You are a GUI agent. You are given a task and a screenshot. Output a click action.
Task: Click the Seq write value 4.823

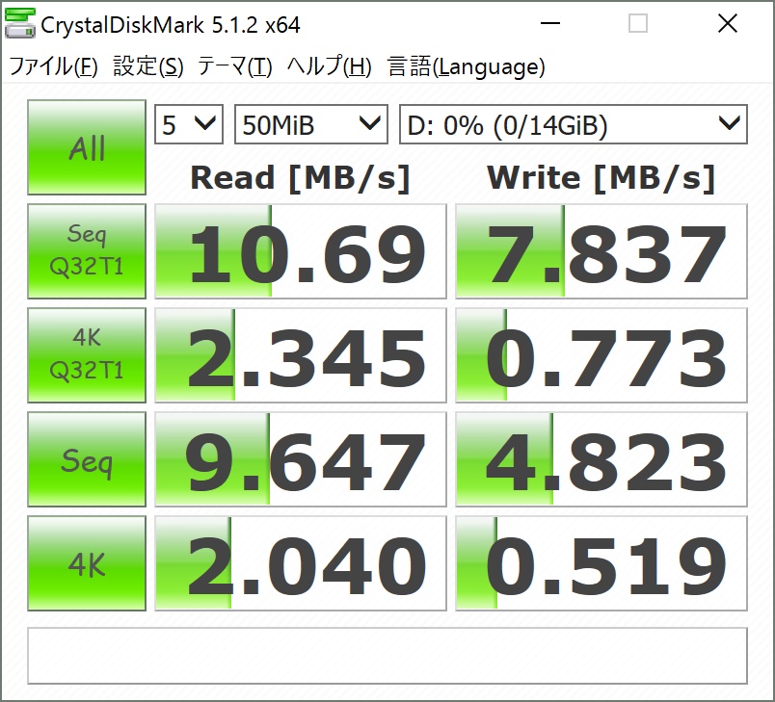[601, 459]
